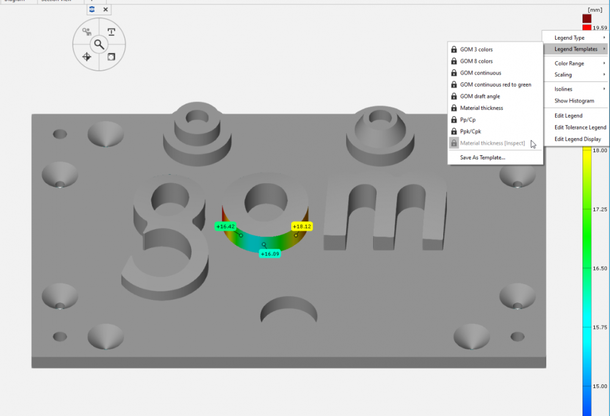
Task: Open the Legend Templates submenu
Action: point(576,49)
